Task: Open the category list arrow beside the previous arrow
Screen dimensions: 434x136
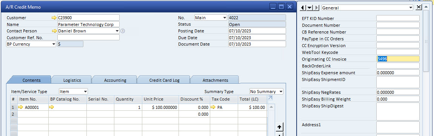Action: (310, 8)
